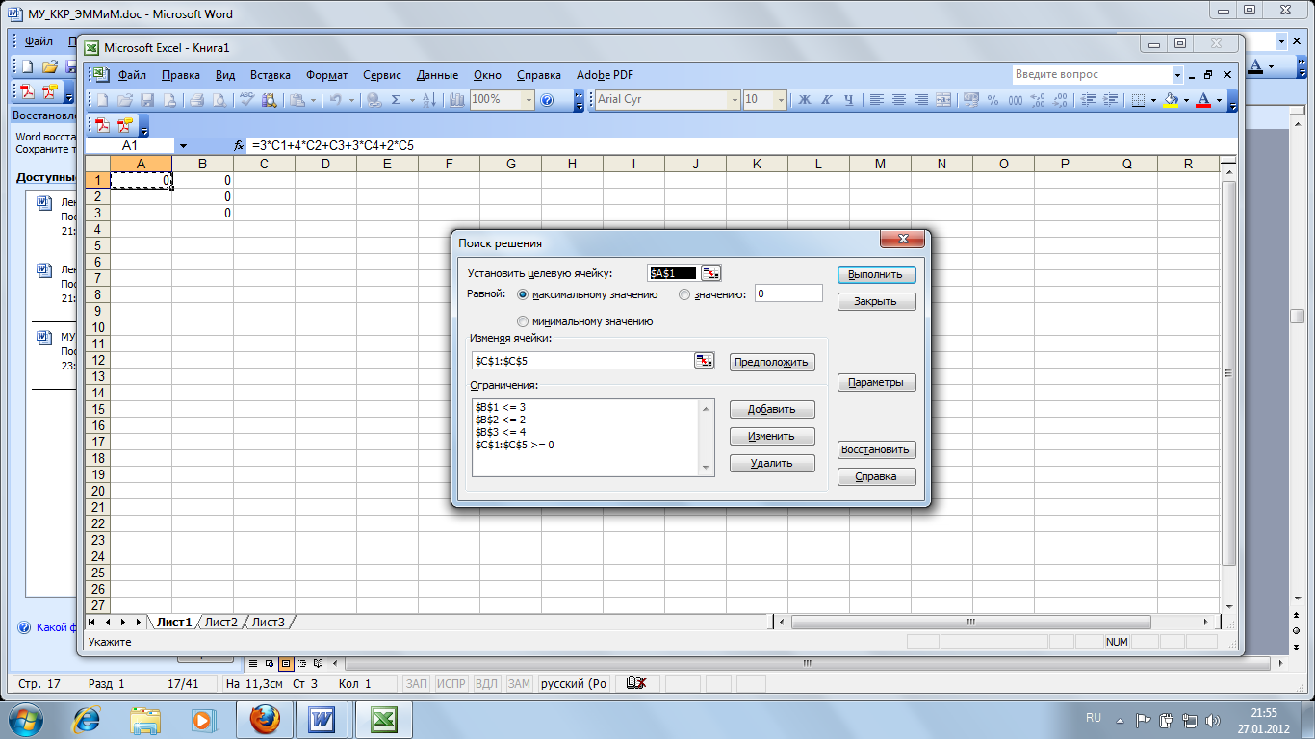Select 'минимальному значению' radio button
This screenshot has height=739, width=1315.
click(x=524, y=321)
